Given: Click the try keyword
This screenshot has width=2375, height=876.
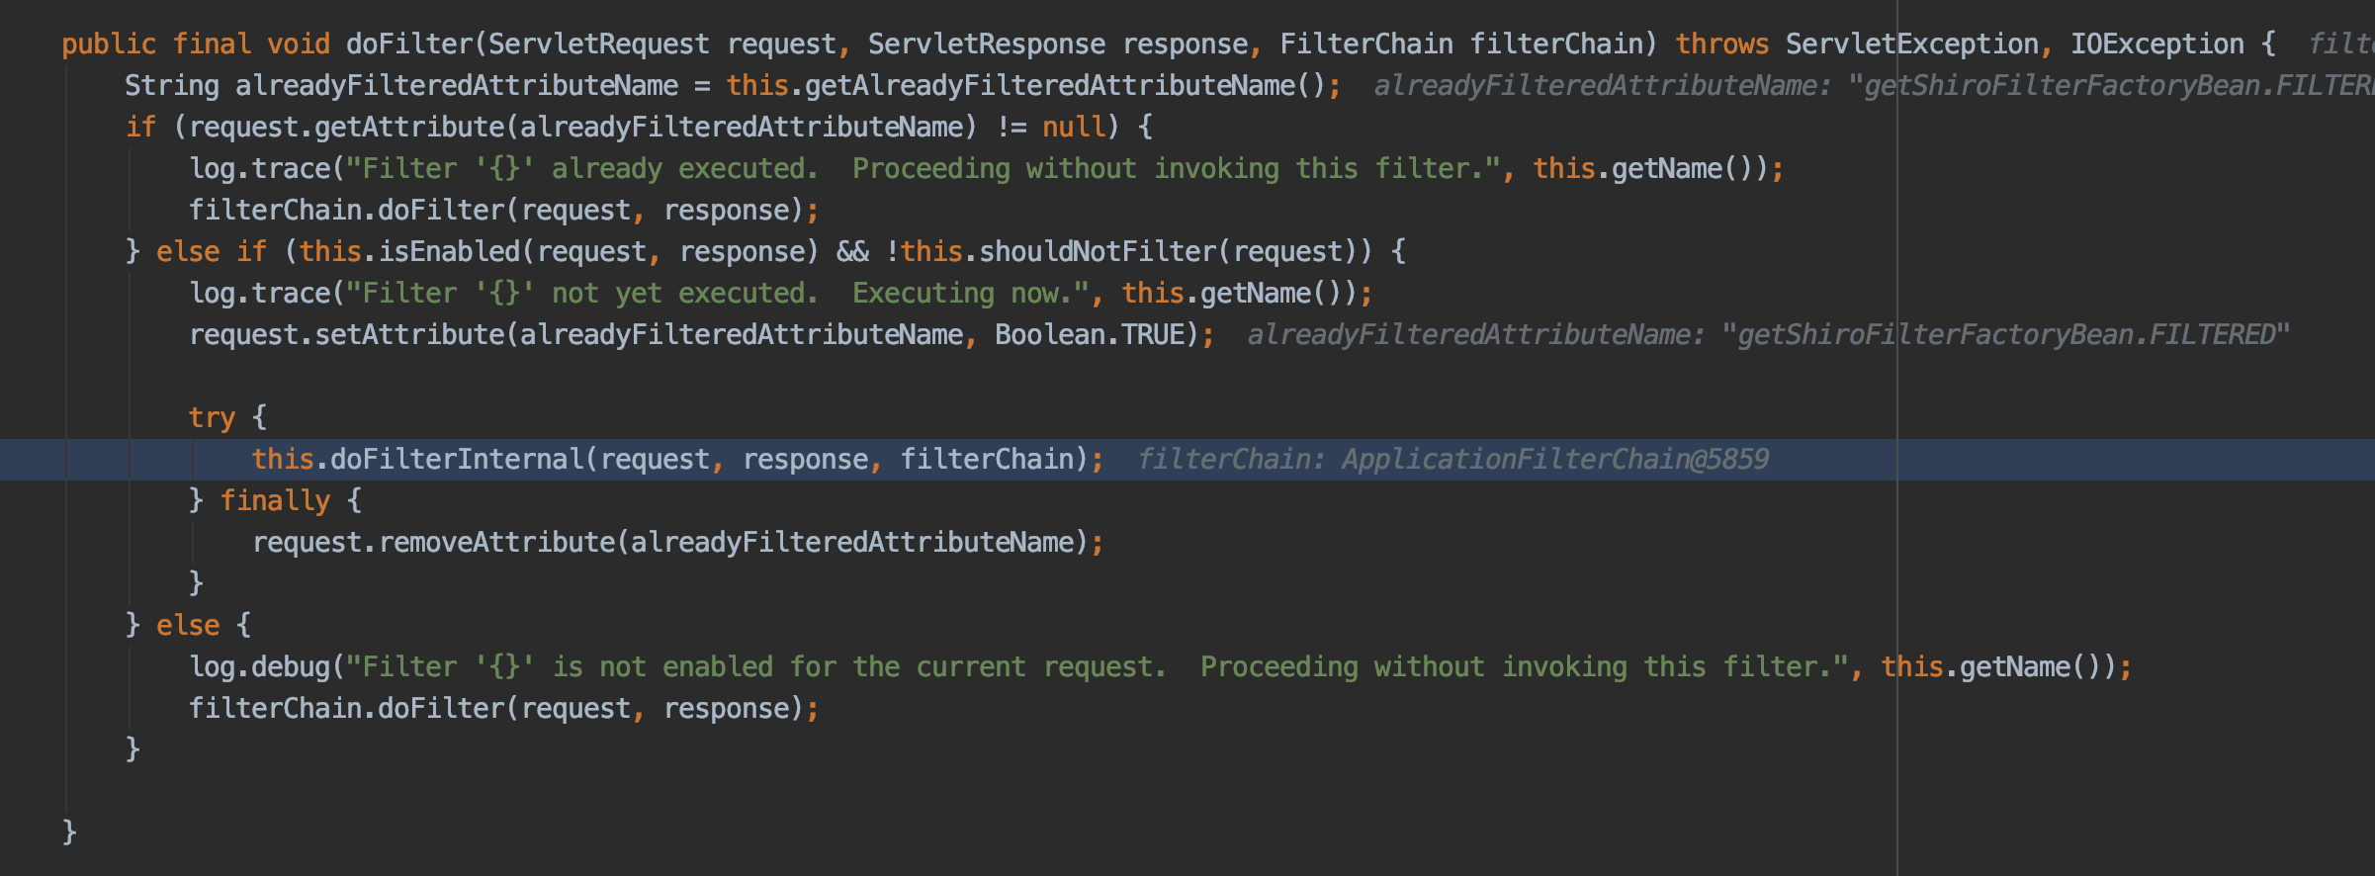Looking at the screenshot, I should [x=212, y=418].
